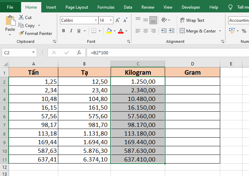This screenshot has width=249, height=176.
Task: Center align text horizontally
Action: tap(146, 31)
